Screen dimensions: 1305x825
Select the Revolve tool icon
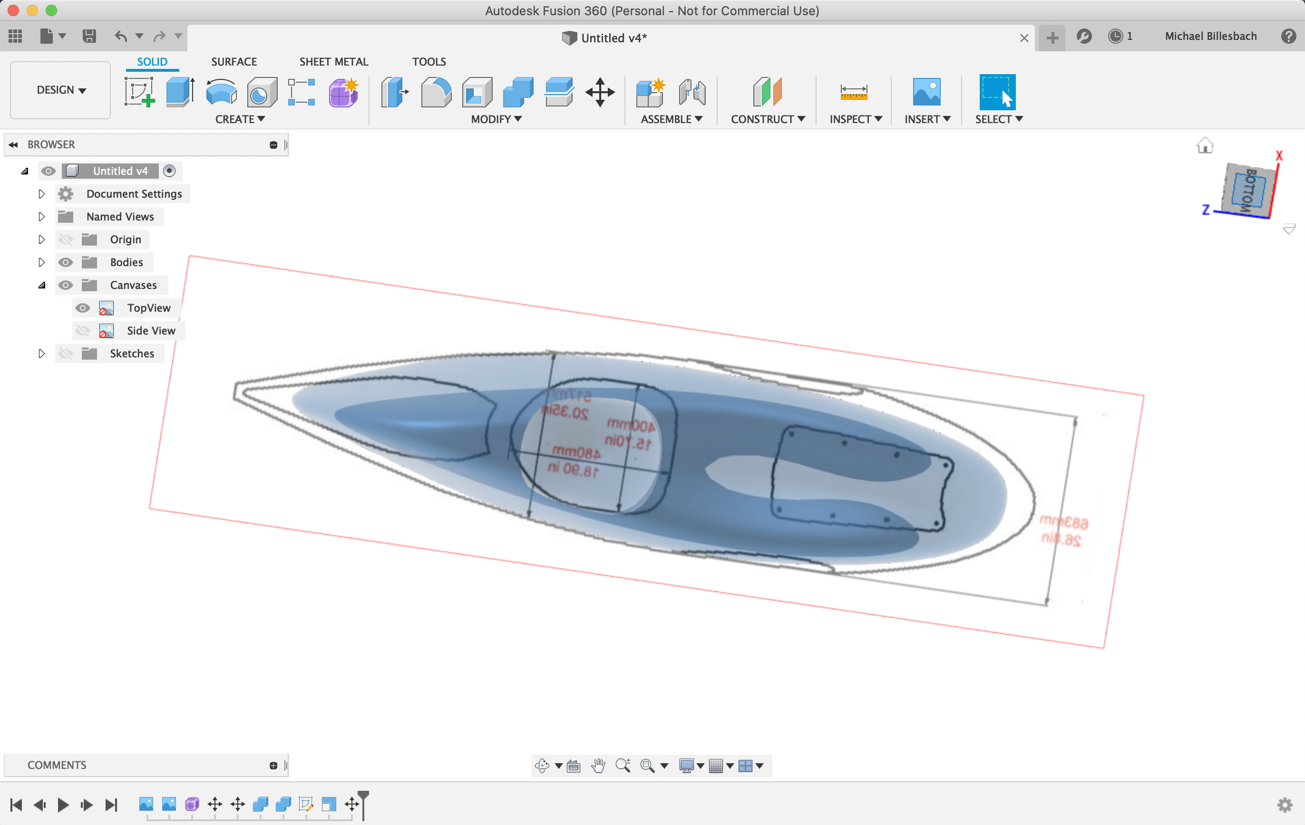point(221,92)
